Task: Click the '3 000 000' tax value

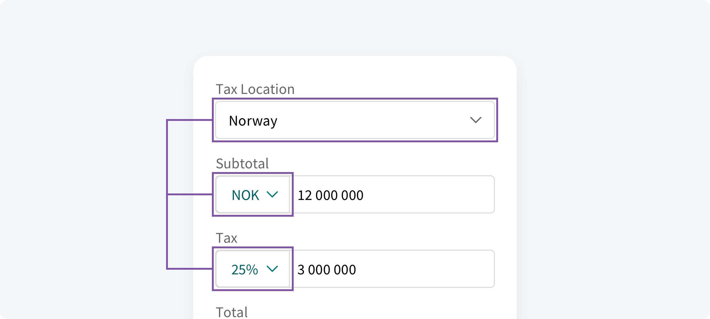Action: (x=327, y=270)
